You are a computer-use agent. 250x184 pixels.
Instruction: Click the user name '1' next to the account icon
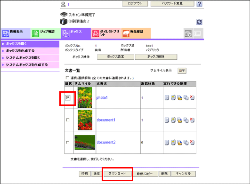click(x=68, y=5)
